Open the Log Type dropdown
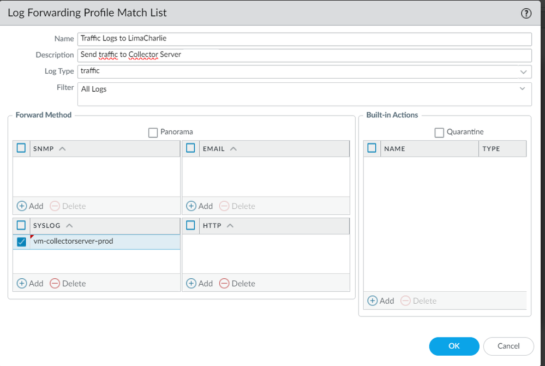 [x=523, y=71]
